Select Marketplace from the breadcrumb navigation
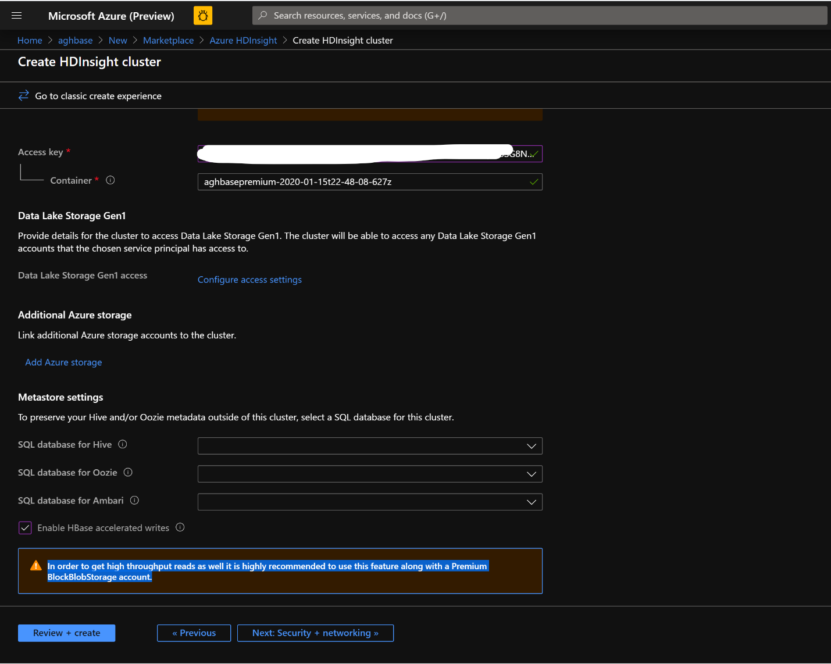This screenshot has width=831, height=664. pyautogui.click(x=168, y=40)
